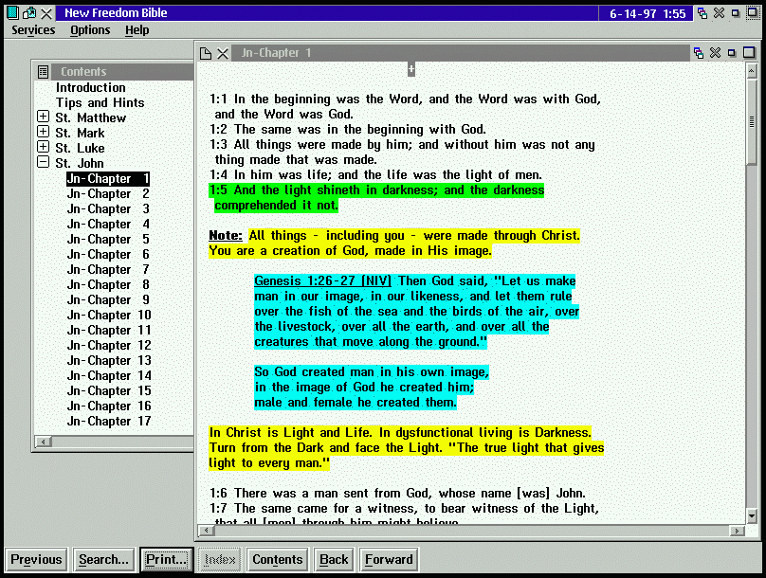Click the small plus marker above verse text
The width and height of the screenshot is (766, 578).
(410, 69)
